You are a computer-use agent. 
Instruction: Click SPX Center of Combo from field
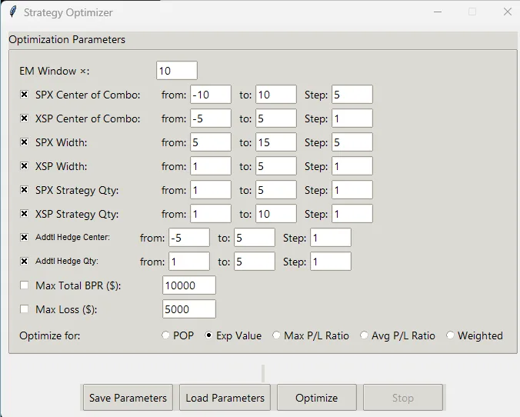tap(211, 95)
